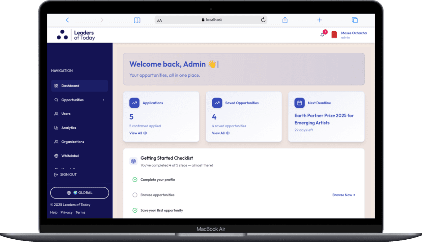
Task: Click the red user avatar icon
Action: pos(334,35)
